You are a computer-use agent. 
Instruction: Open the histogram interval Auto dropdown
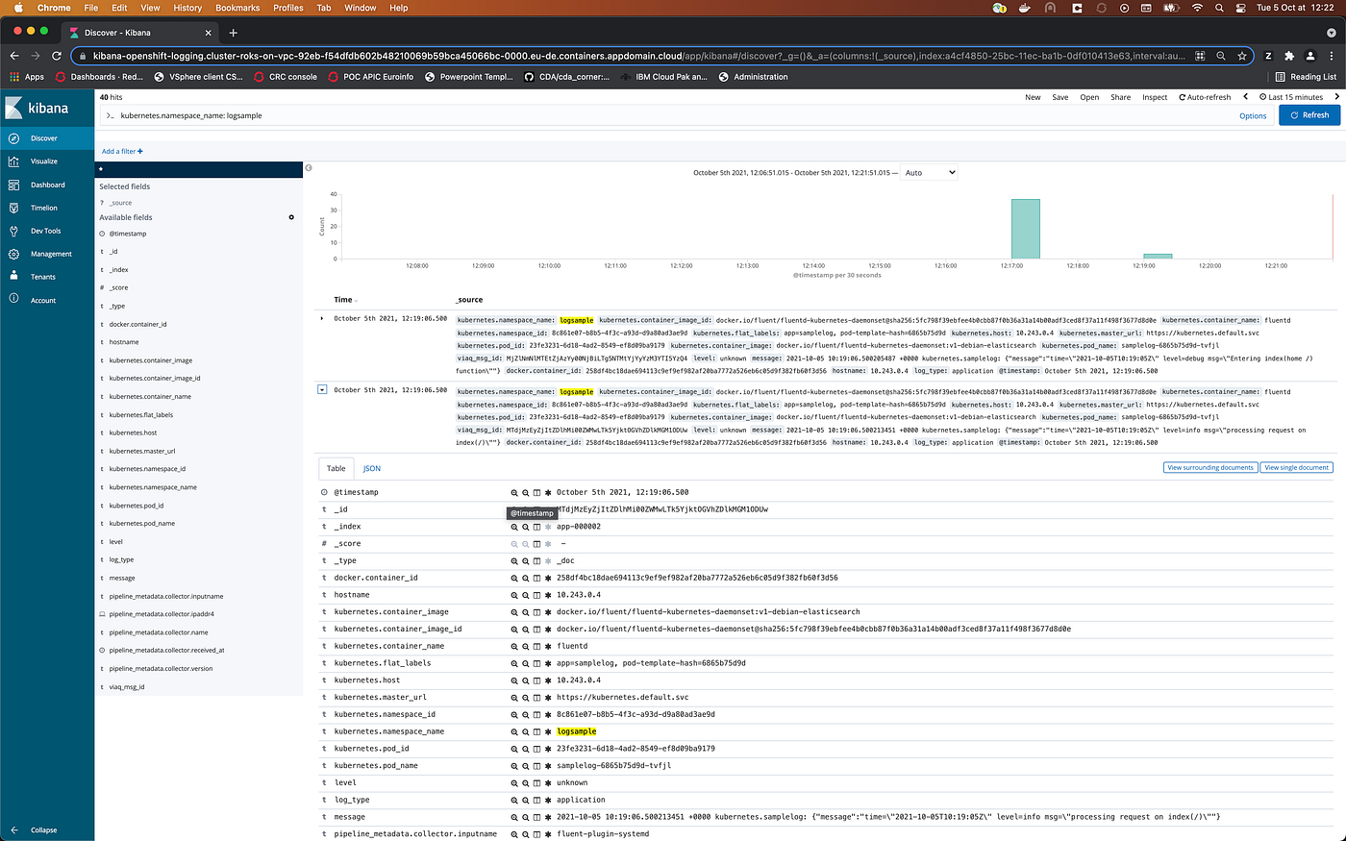point(930,173)
